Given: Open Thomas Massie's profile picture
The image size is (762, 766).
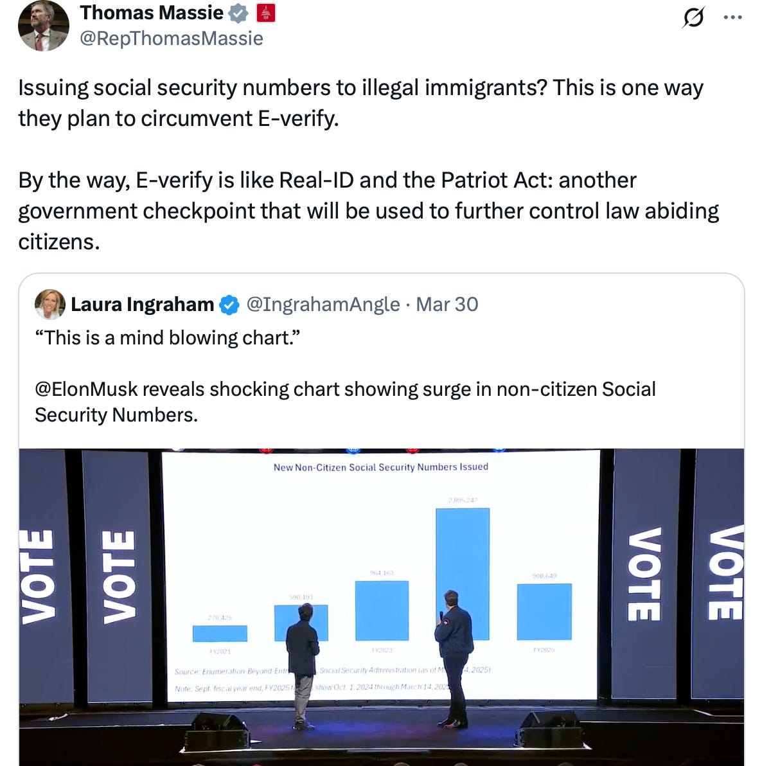Looking at the screenshot, I should pyautogui.click(x=44, y=26).
